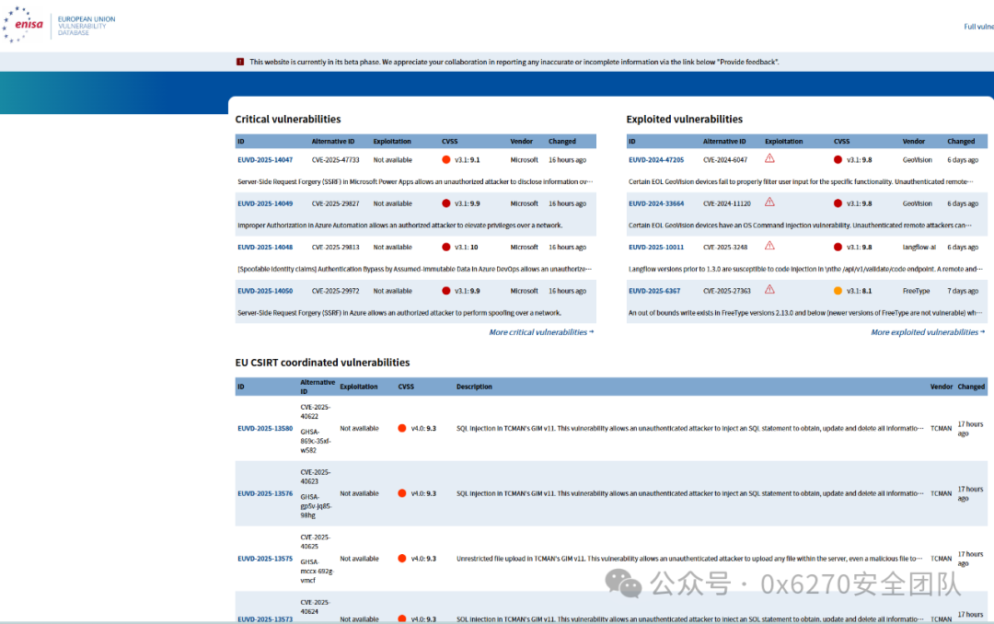
Task: Click exploitation warning icon for EUVD-2024-33664
Action: click(769, 202)
